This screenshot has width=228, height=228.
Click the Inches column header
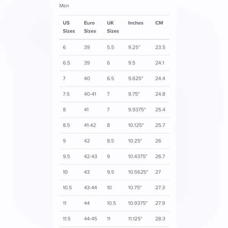click(x=136, y=23)
